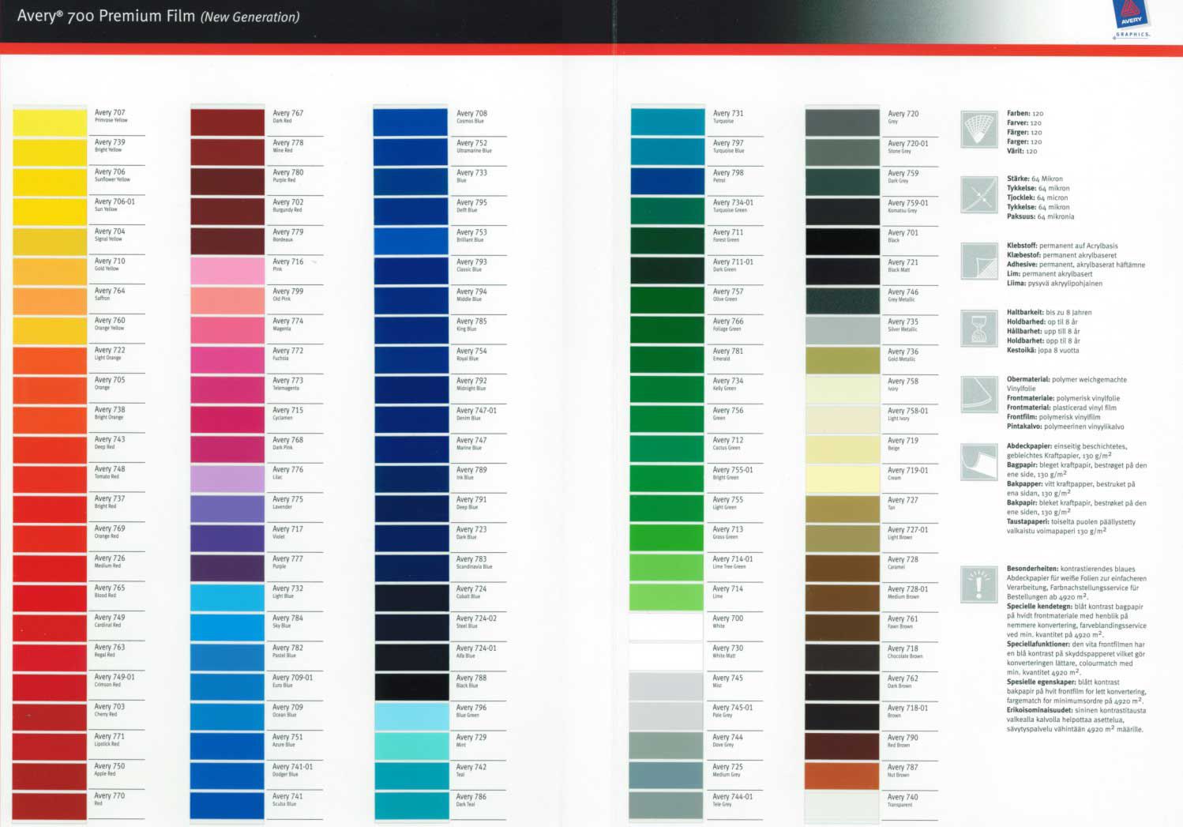1183x827 pixels.
Task: Pick the Avery 732 Light Blue swatch
Action: [227, 598]
